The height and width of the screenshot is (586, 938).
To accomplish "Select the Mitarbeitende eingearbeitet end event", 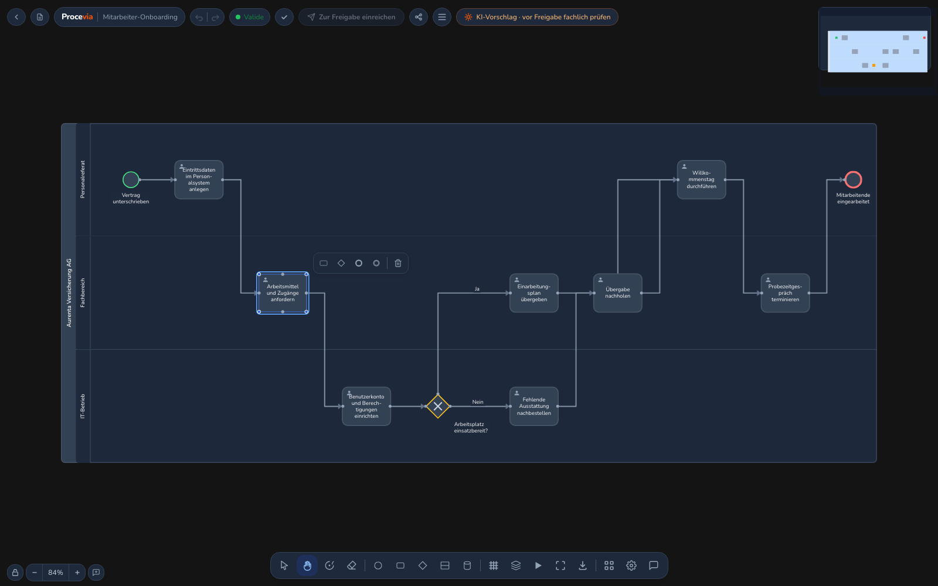I will click(x=854, y=180).
